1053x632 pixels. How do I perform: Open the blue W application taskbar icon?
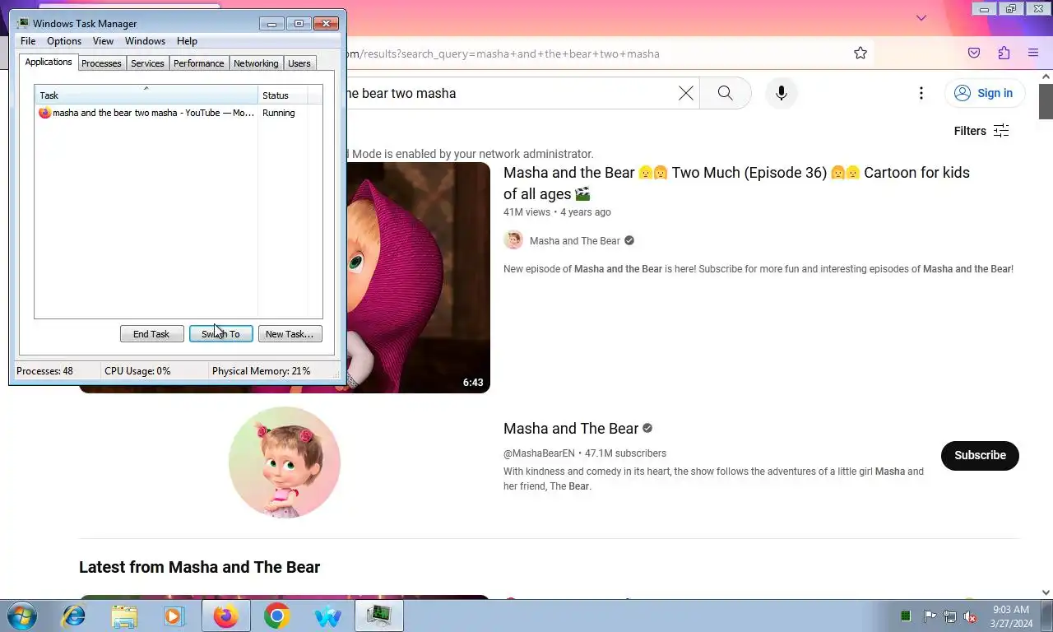tap(327, 616)
